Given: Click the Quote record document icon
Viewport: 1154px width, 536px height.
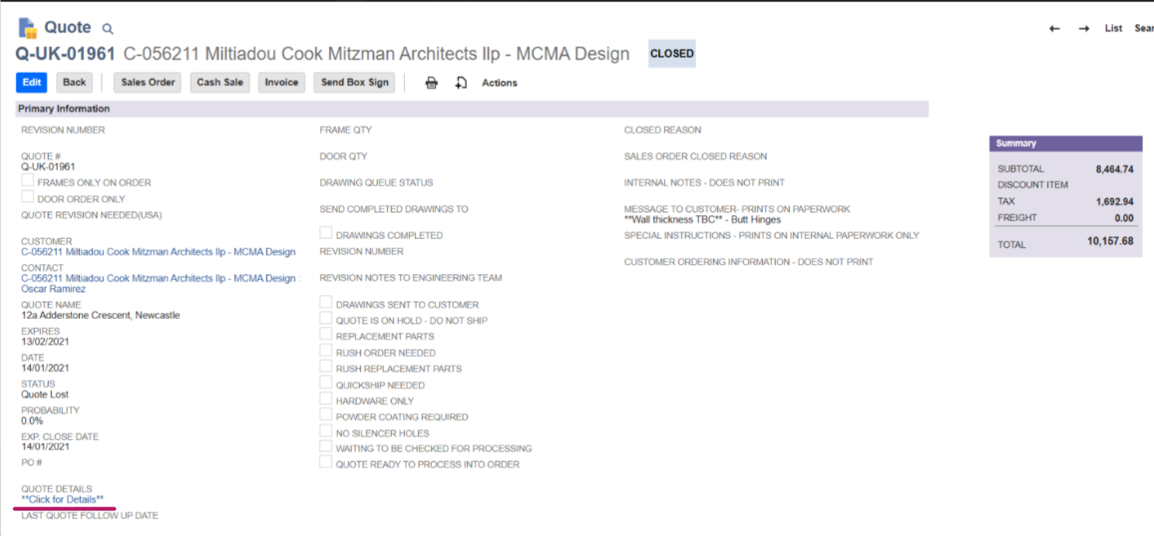Looking at the screenshot, I should point(27,27).
